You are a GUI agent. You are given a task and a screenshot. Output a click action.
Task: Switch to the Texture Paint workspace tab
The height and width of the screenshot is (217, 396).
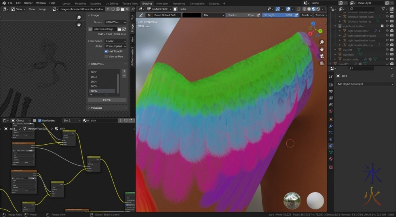pyautogui.click(x=129, y=3)
